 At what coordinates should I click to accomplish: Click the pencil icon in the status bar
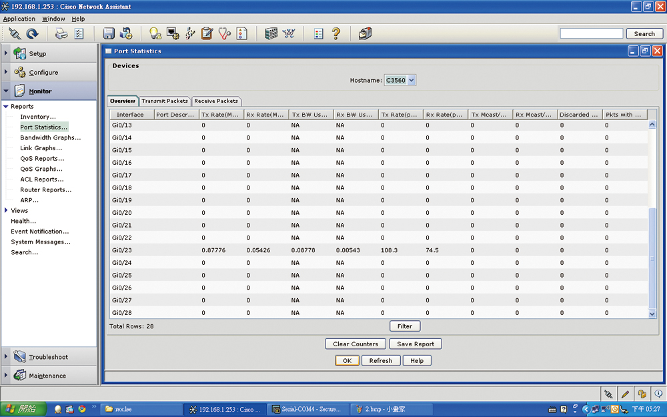point(625,394)
